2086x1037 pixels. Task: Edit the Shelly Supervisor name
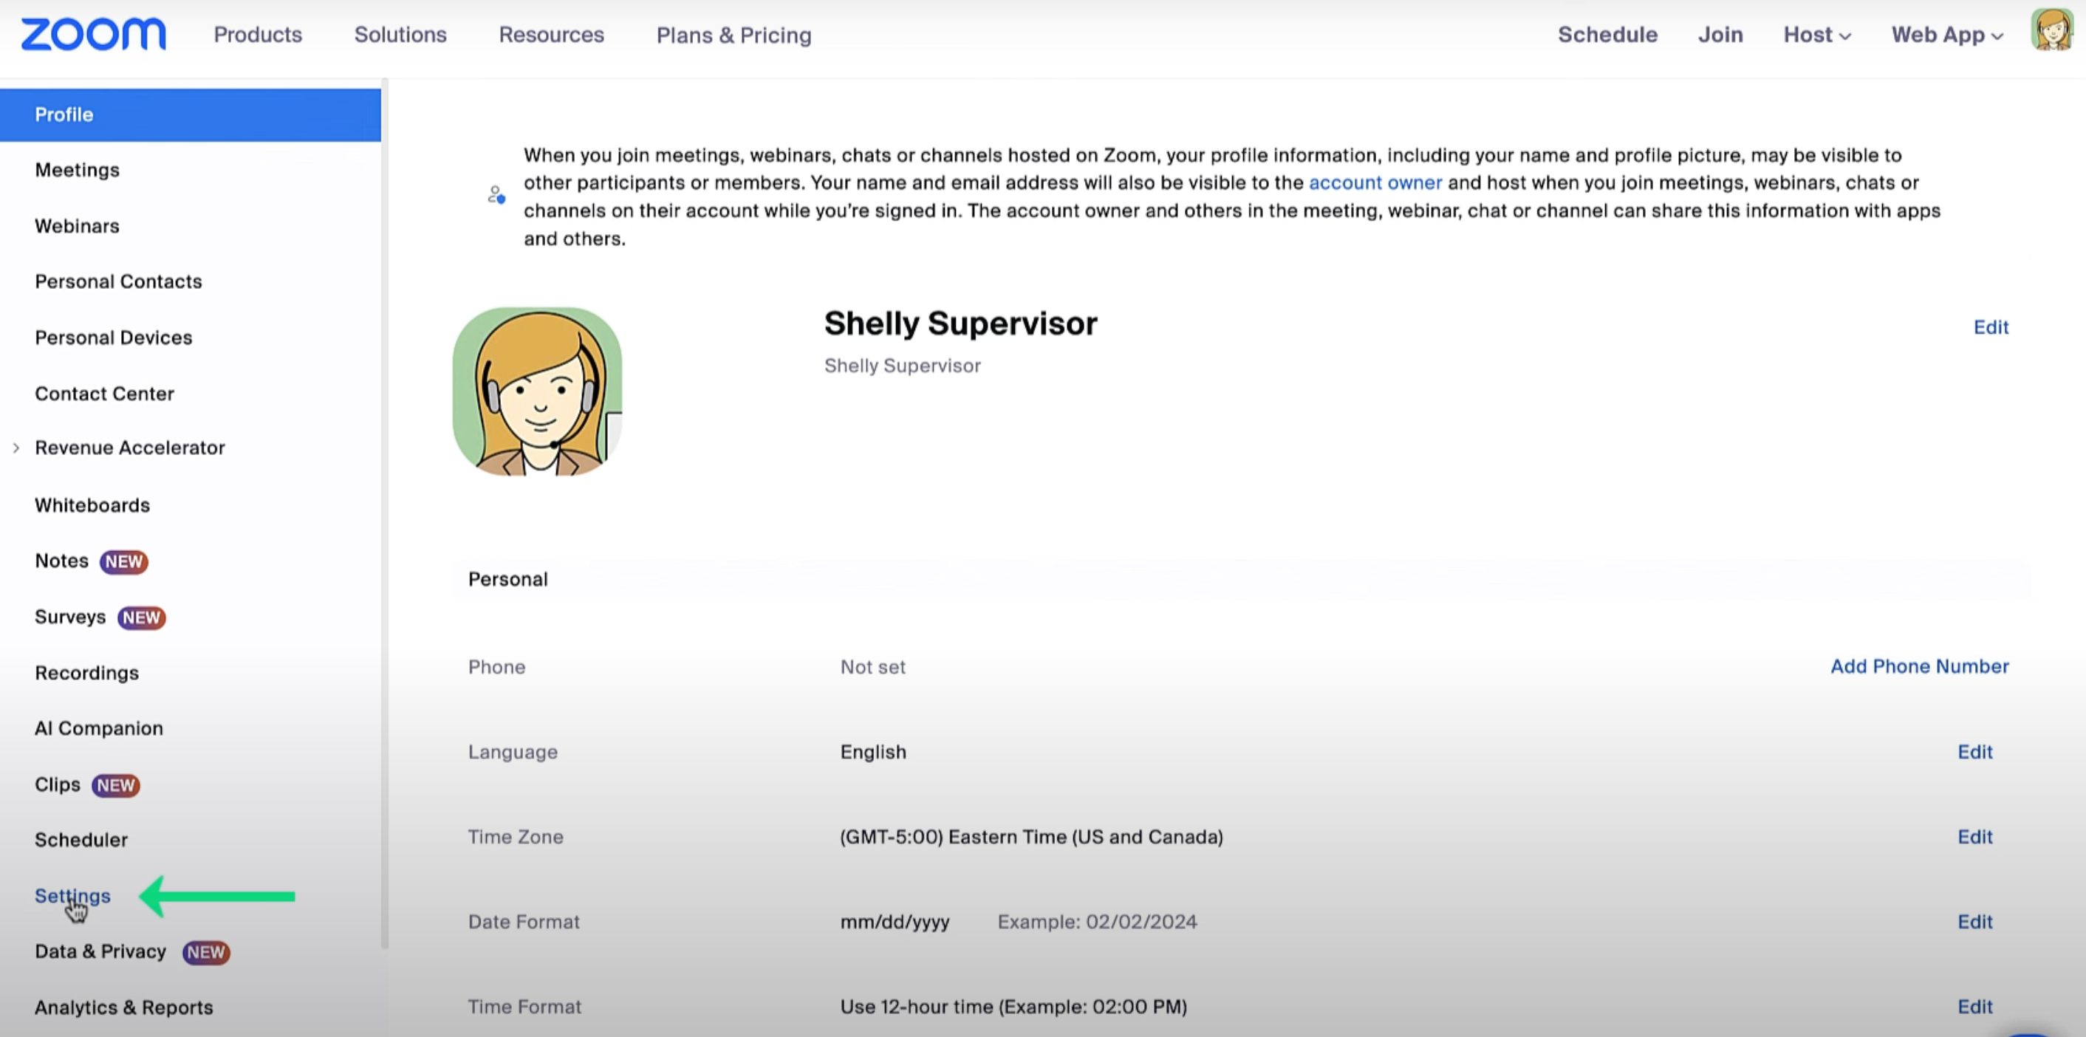point(1991,327)
